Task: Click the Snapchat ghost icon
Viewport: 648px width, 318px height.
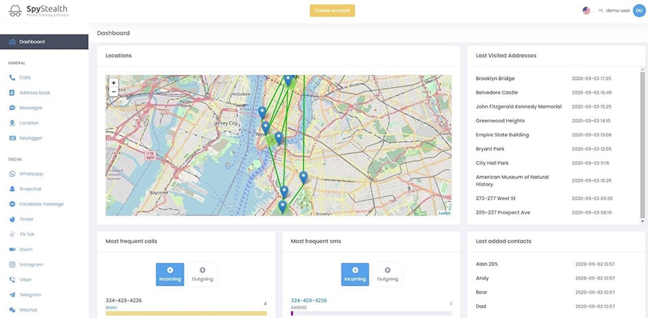Action: [x=12, y=189]
